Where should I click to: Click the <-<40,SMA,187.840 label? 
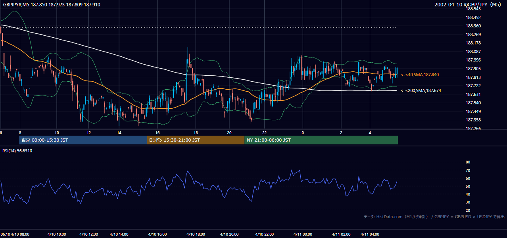(x=420, y=75)
